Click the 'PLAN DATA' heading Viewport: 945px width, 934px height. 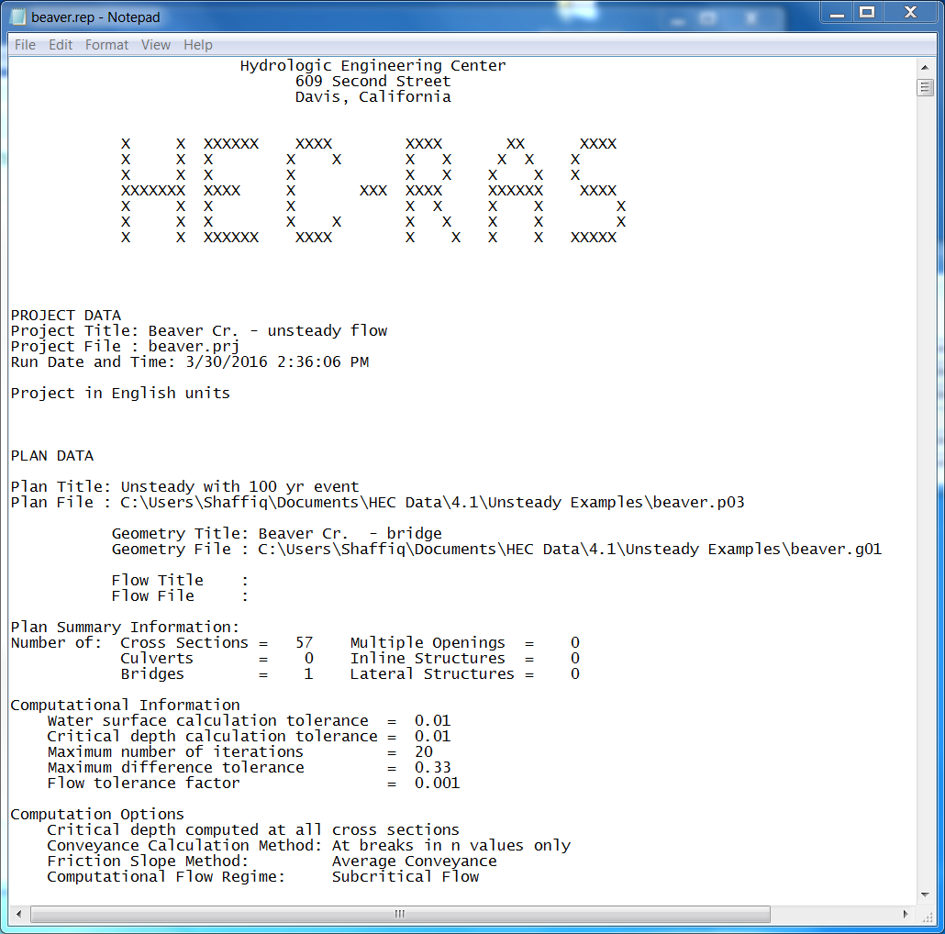(51, 456)
